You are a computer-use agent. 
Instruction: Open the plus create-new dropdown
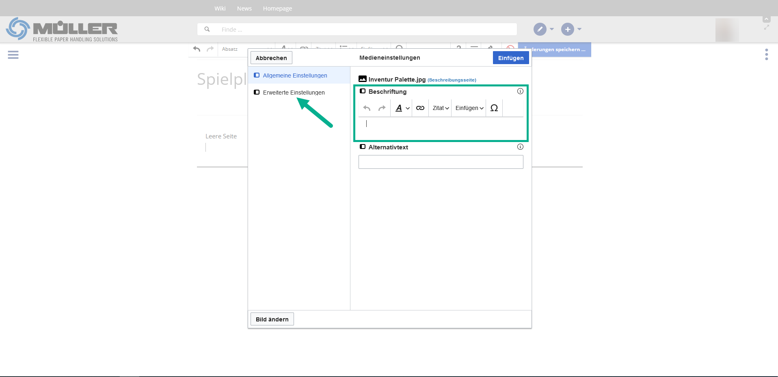[x=568, y=29]
